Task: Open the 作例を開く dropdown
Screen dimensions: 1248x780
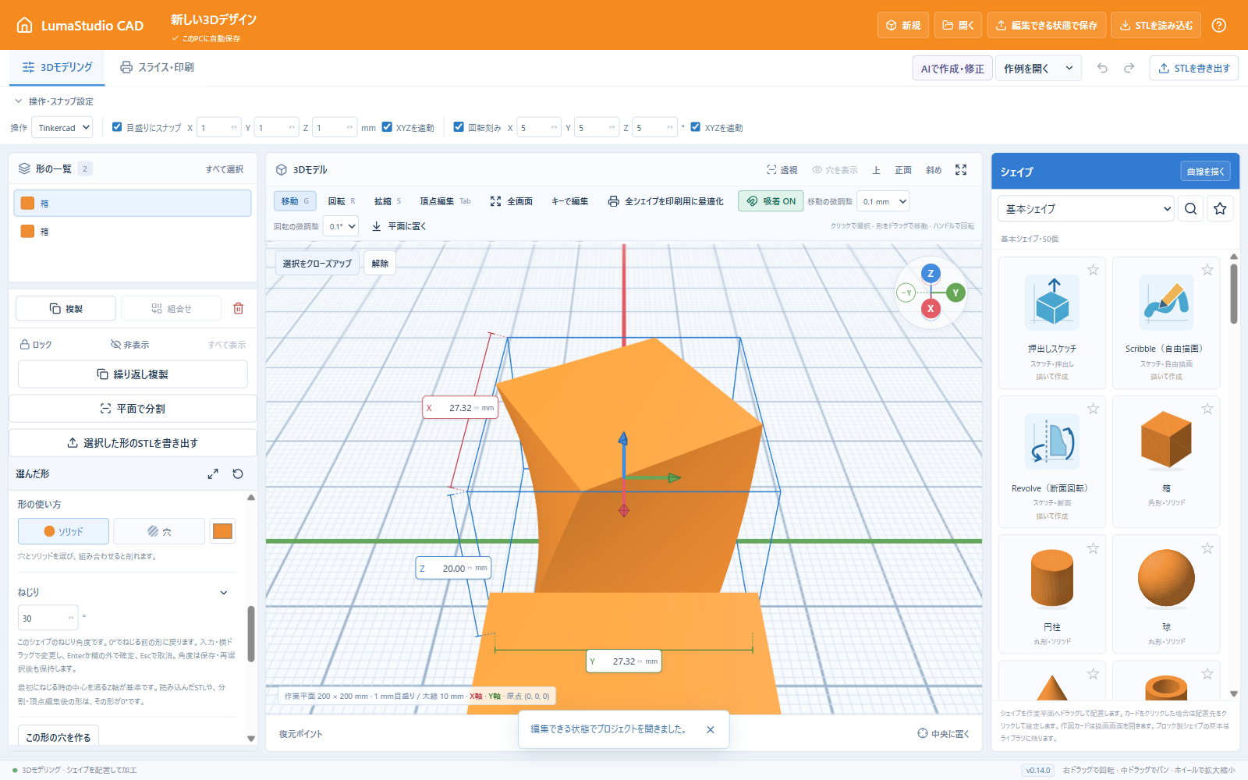Action: (1038, 69)
